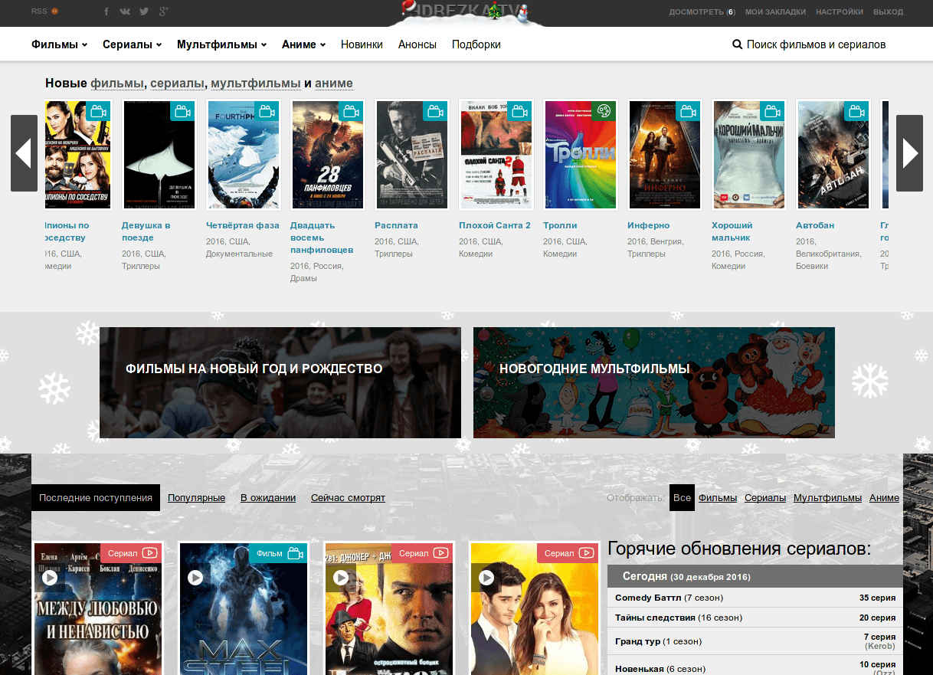Image resolution: width=933 pixels, height=675 pixels.
Task: Click the Сегодня date header row
Action: point(755,576)
